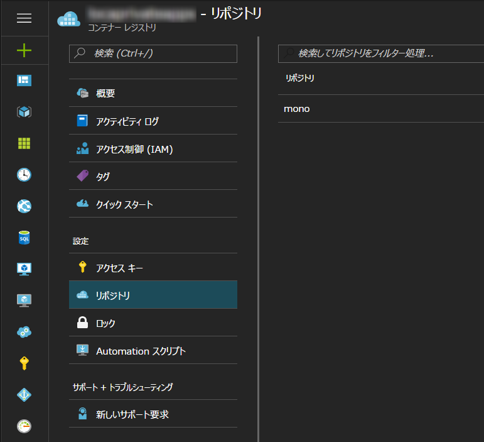Click the purple tag icon beside タグ
484x442 pixels.
[82, 175]
